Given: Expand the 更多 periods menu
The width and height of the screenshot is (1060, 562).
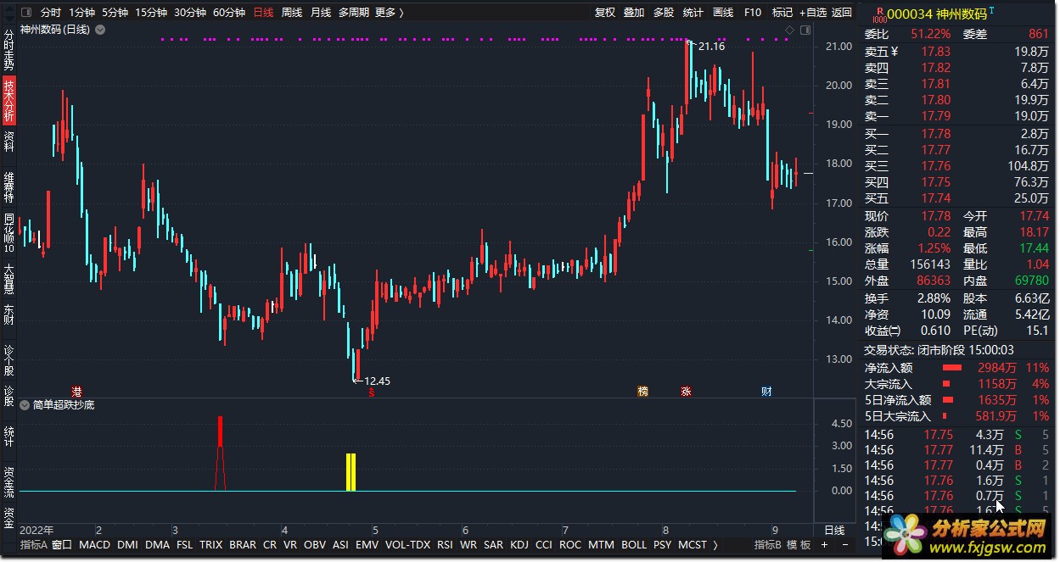Looking at the screenshot, I should [390, 13].
